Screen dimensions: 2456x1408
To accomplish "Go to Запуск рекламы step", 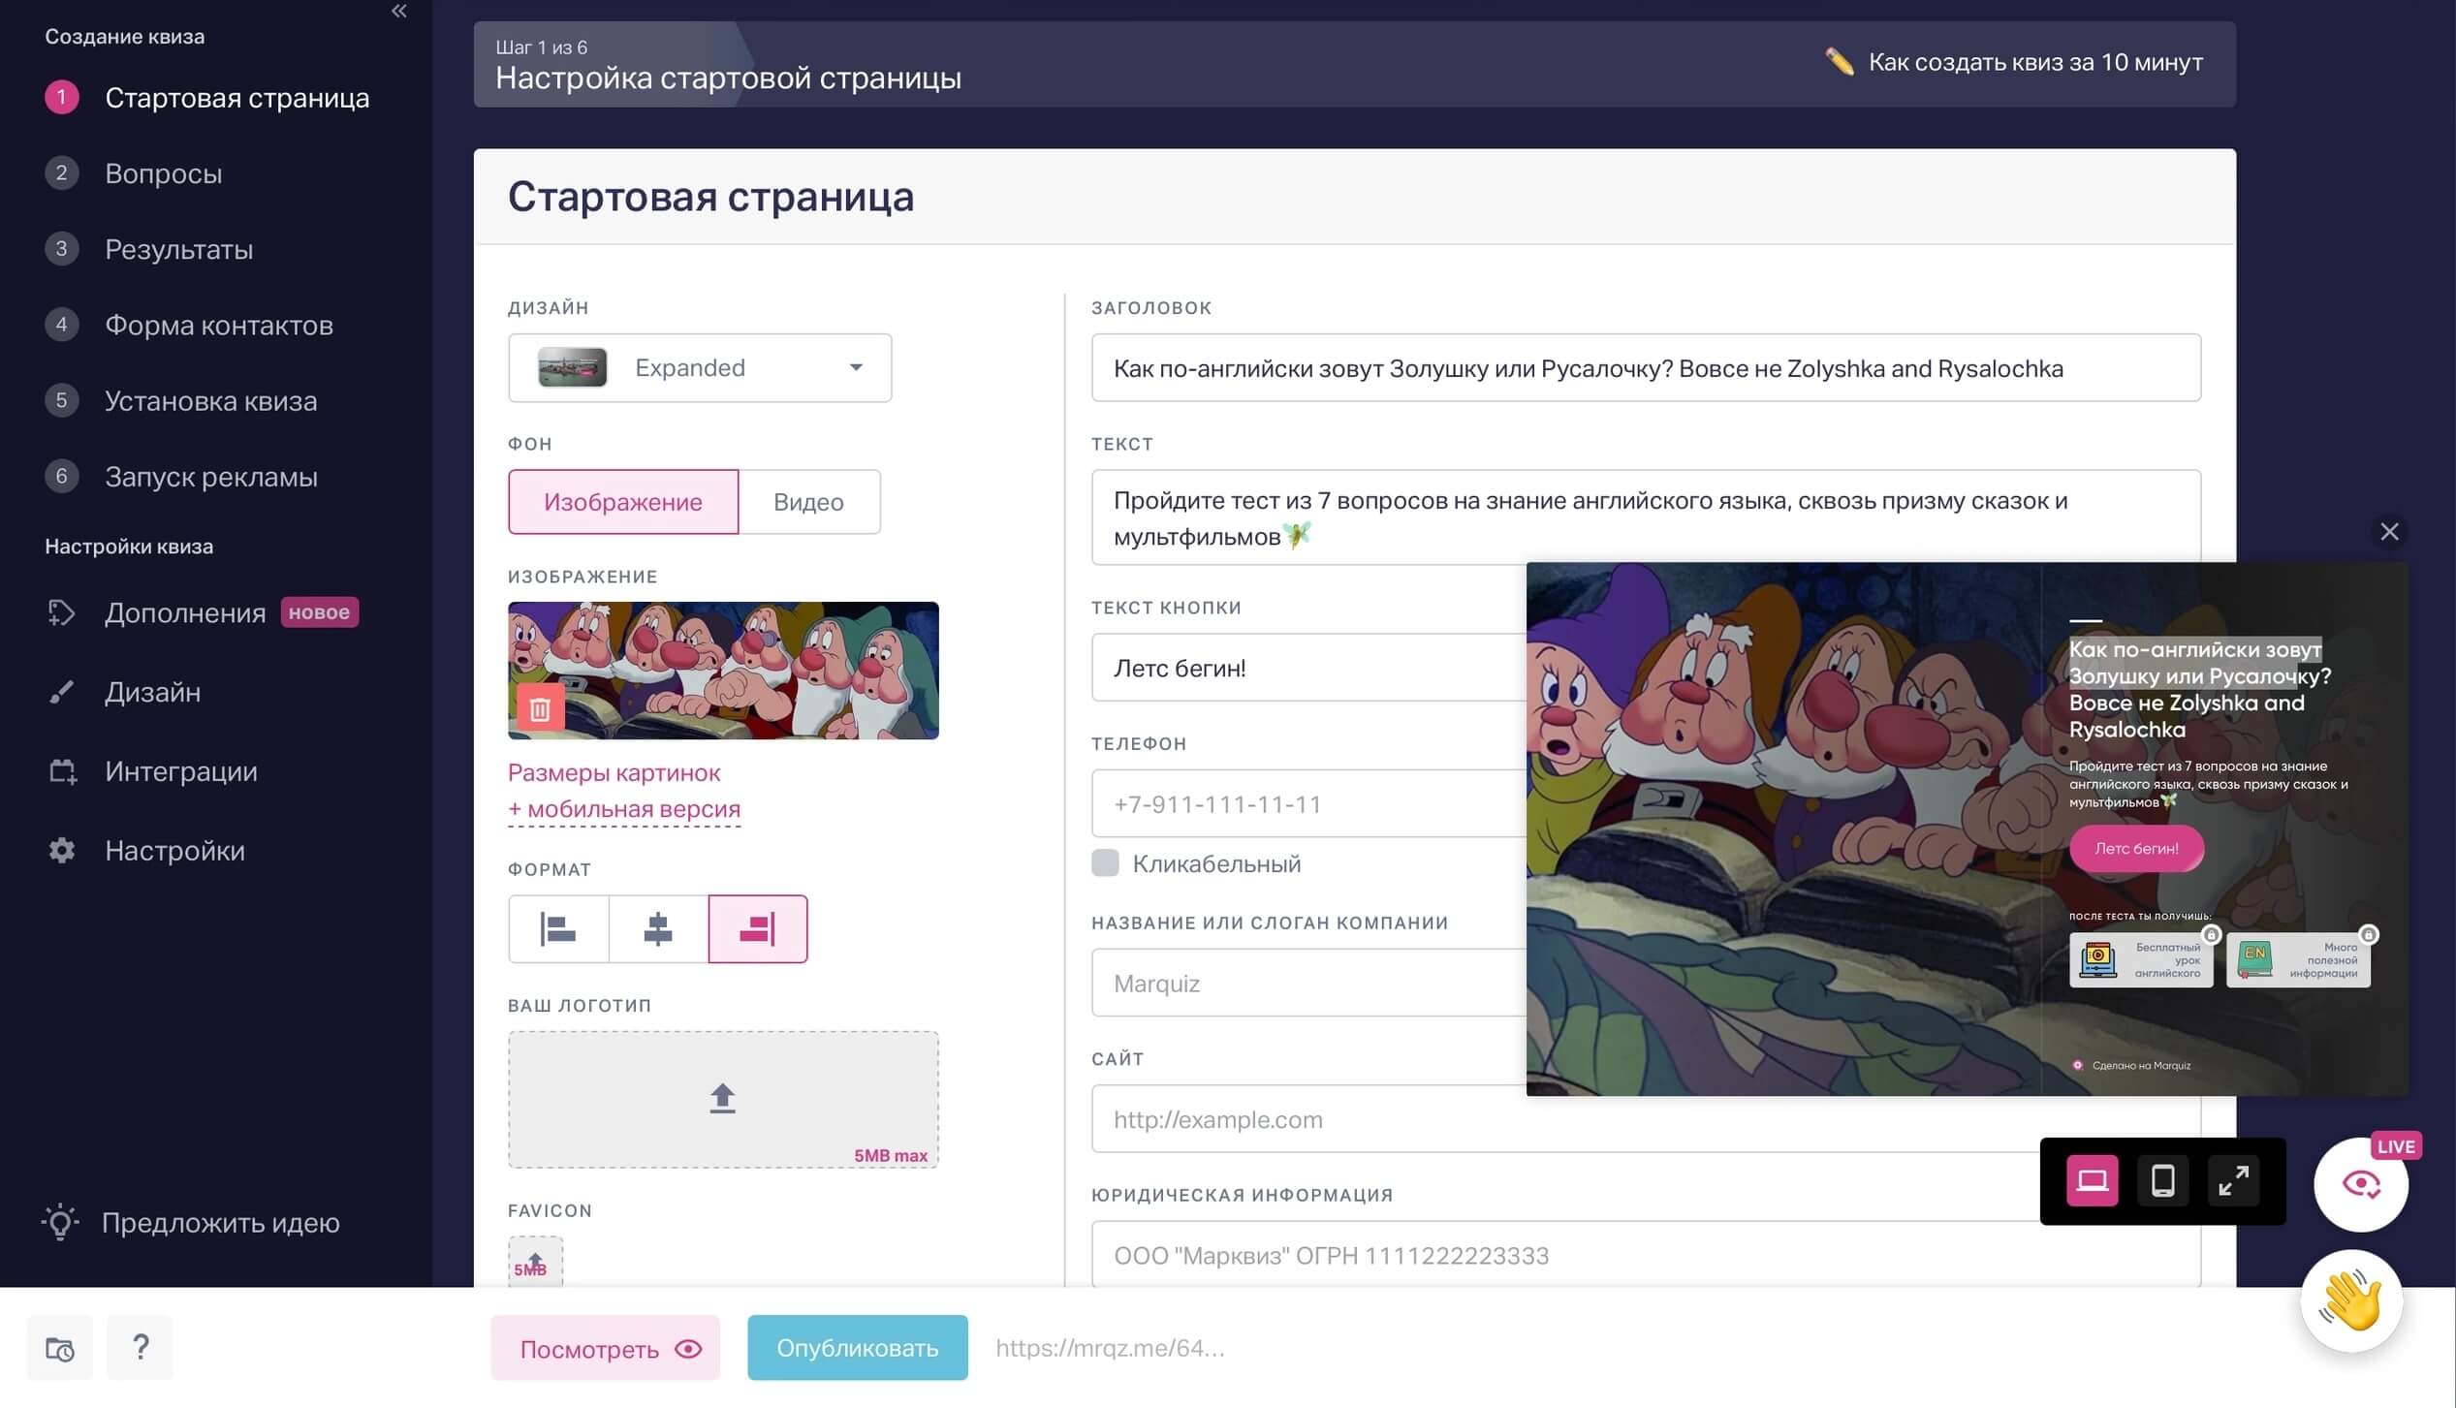I will 211,476.
